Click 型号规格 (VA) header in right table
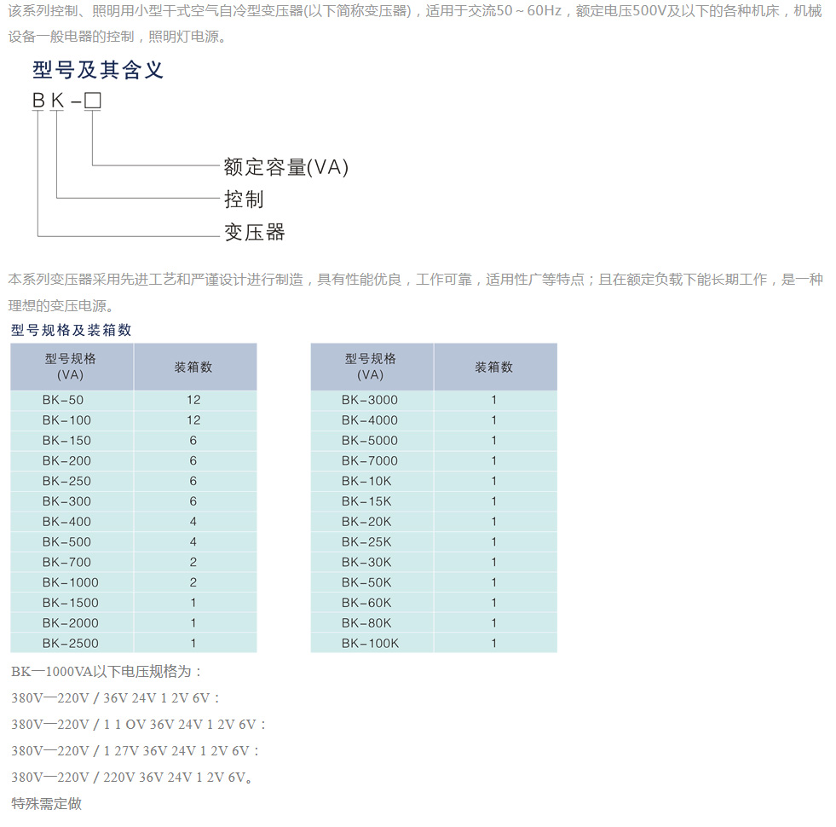Image resolution: width=836 pixels, height=827 pixels. (x=371, y=367)
